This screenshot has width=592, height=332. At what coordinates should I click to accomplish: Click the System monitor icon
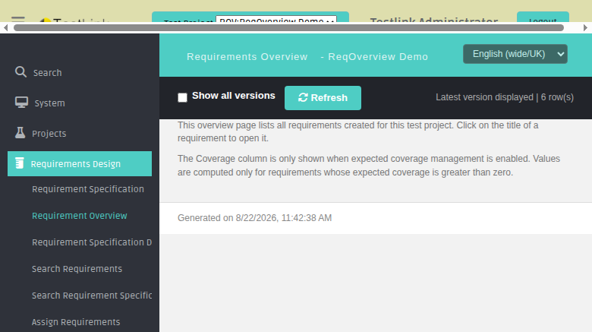(21, 103)
